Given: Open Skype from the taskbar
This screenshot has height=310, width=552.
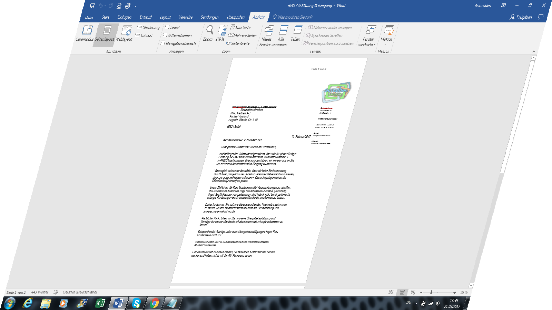Looking at the screenshot, I should 136,303.
